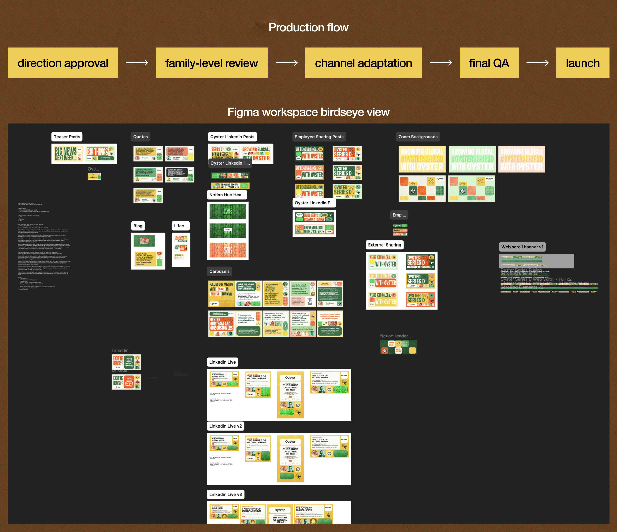Click the "Oys..." label under Teaser Posts
The image size is (617, 532).
tap(93, 169)
